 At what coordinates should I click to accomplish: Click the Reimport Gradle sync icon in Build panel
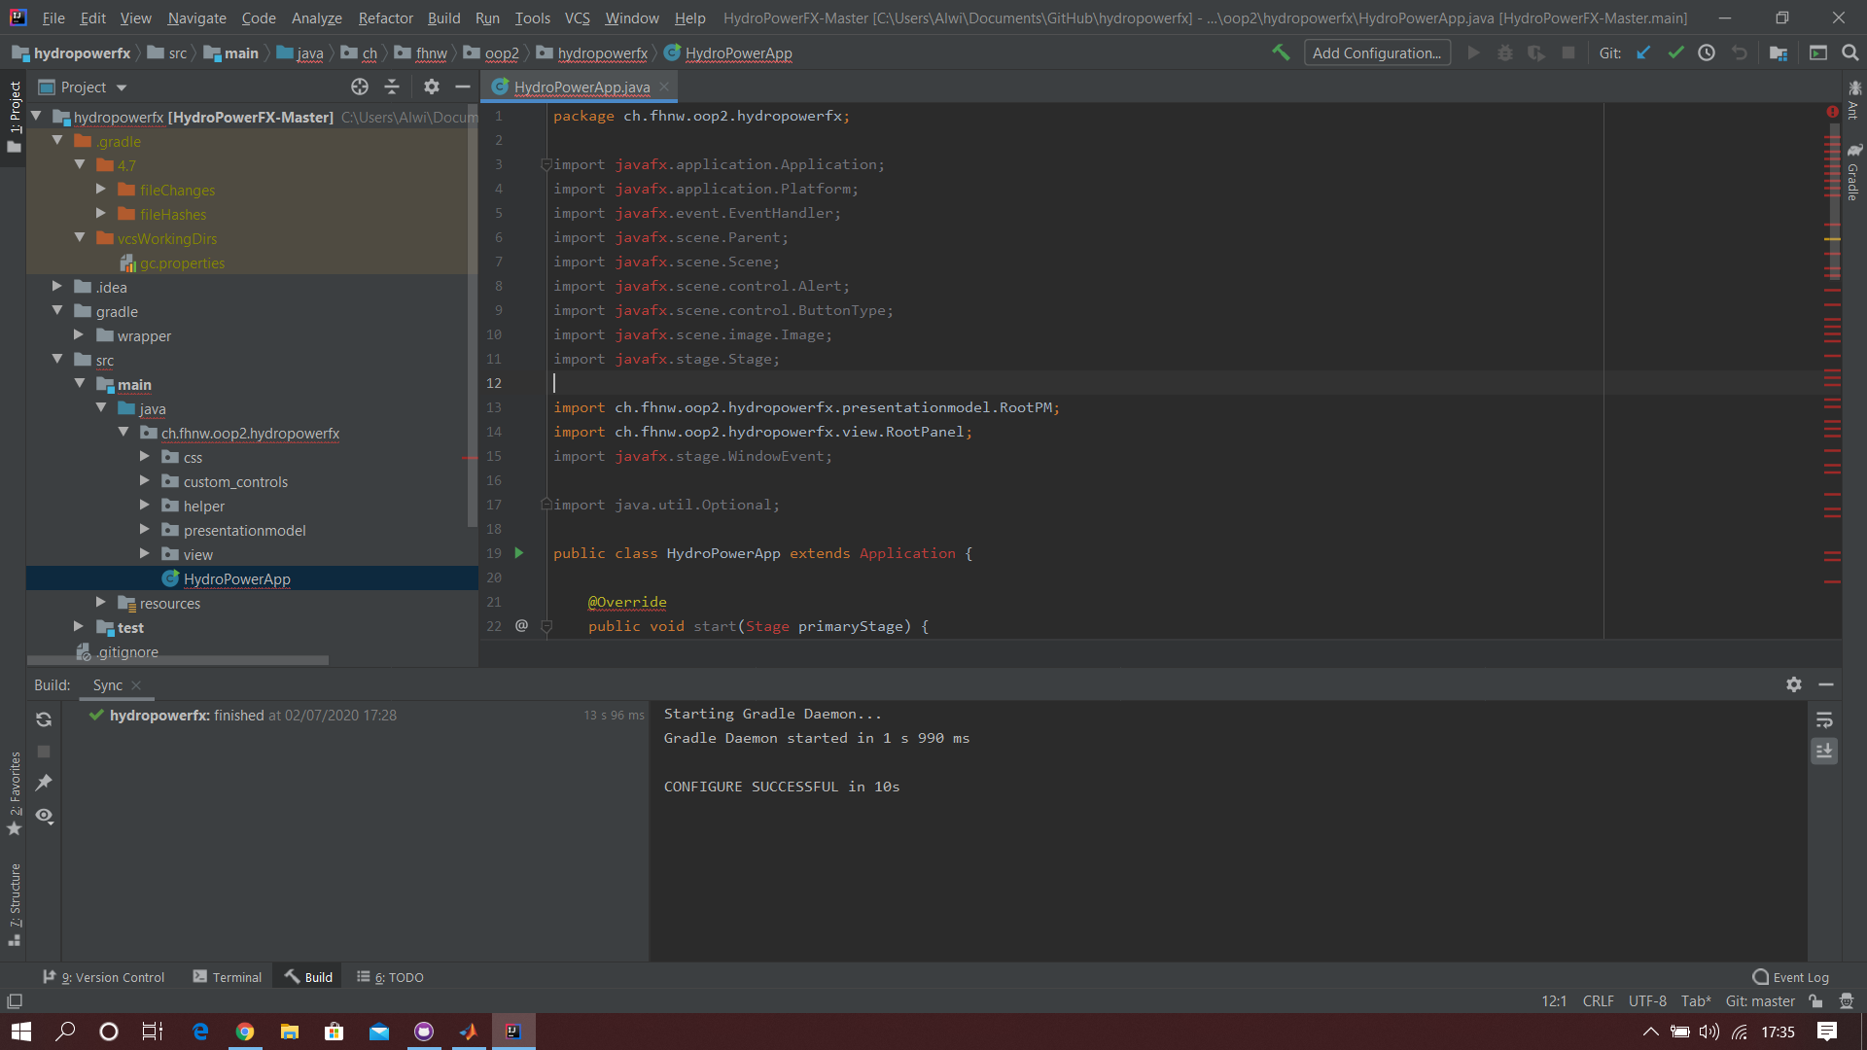(44, 719)
